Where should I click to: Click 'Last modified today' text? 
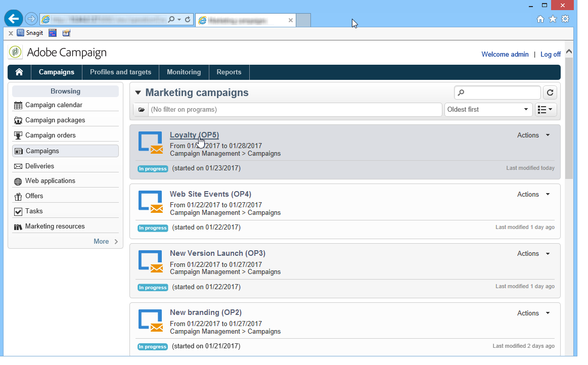click(x=530, y=168)
